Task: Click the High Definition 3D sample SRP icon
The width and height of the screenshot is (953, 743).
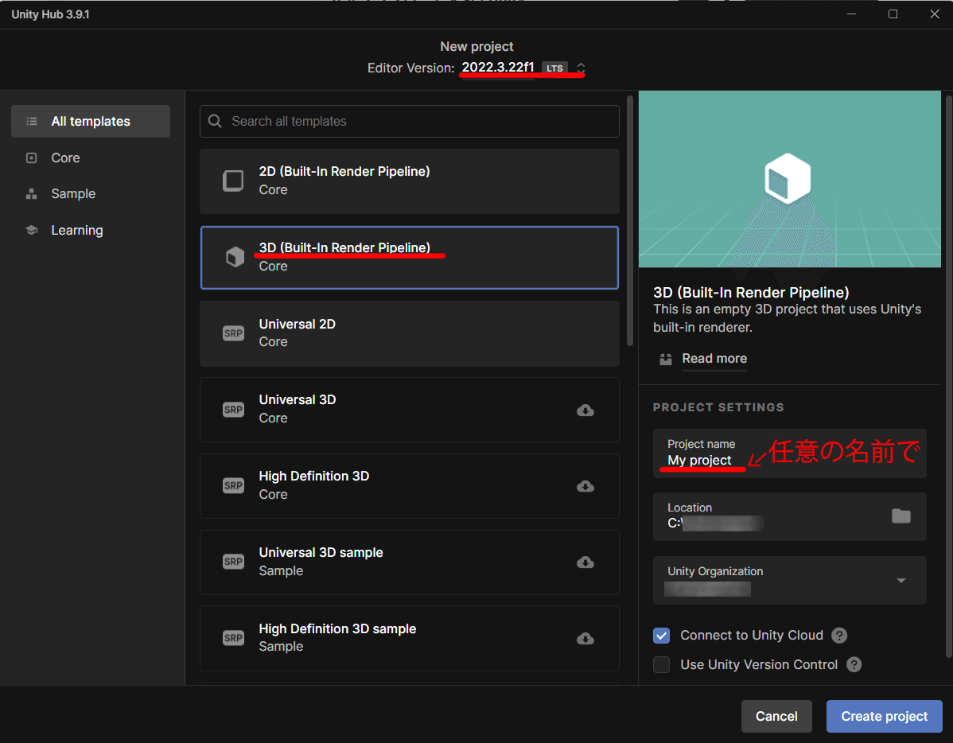Action: (x=233, y=638)
